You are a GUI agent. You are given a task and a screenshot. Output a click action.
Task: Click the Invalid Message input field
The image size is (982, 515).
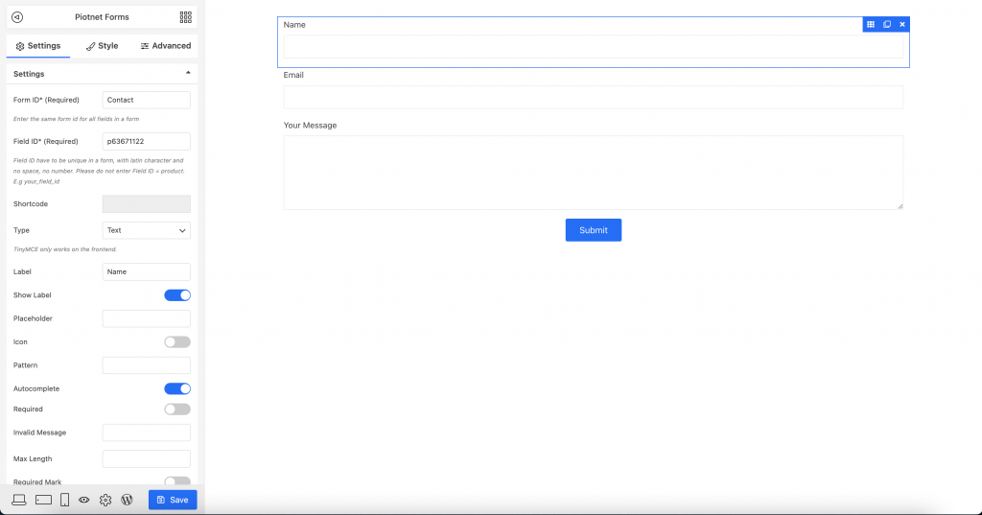tap(147, 433)
